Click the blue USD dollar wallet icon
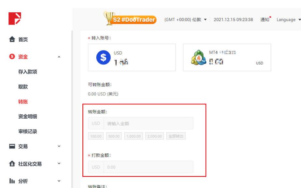The width and height of the screenshot is (301, 188). (103, 57)
